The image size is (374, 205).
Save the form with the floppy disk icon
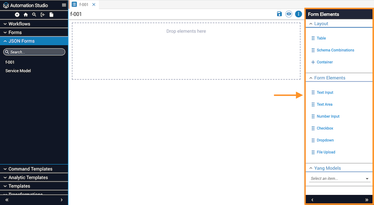point(279,14)
